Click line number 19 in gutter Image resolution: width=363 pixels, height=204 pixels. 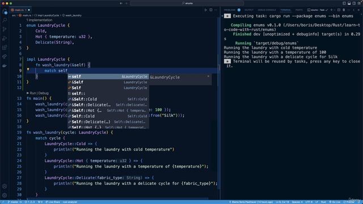click(x=19, y=133)
